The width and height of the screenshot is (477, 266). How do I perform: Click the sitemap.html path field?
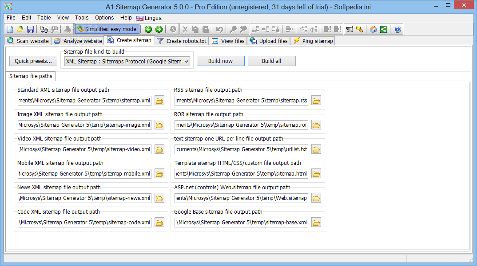(241, 174)
